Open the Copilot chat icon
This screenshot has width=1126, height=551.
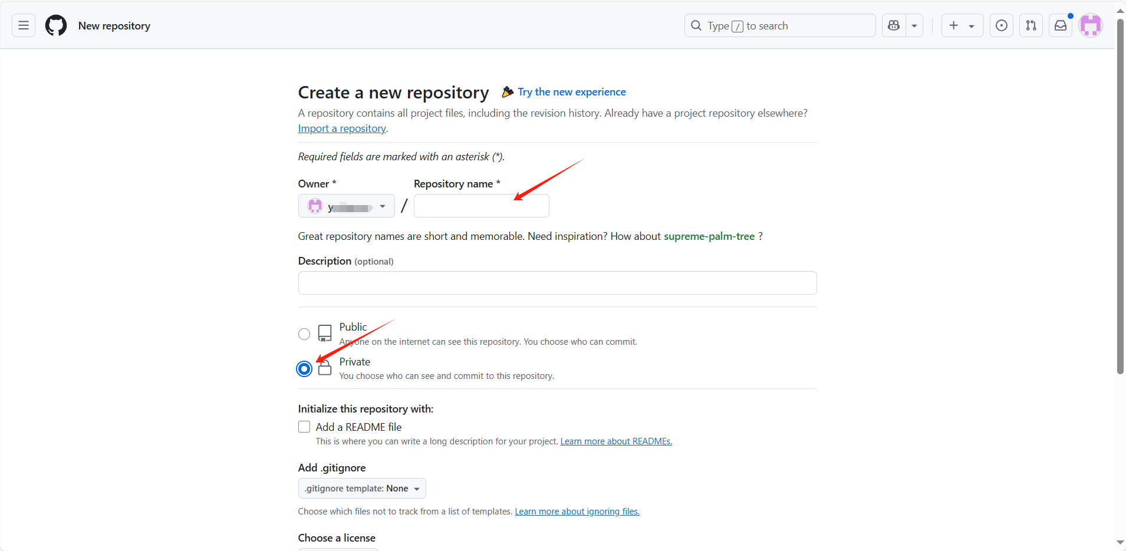[x=894, y=25]
